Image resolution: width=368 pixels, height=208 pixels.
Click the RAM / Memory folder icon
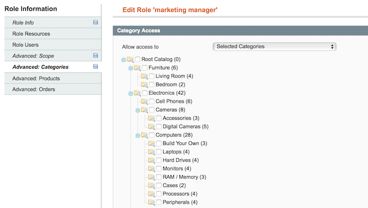coord(151,177)
